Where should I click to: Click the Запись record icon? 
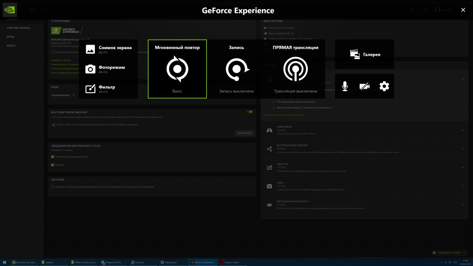point(237,69)
